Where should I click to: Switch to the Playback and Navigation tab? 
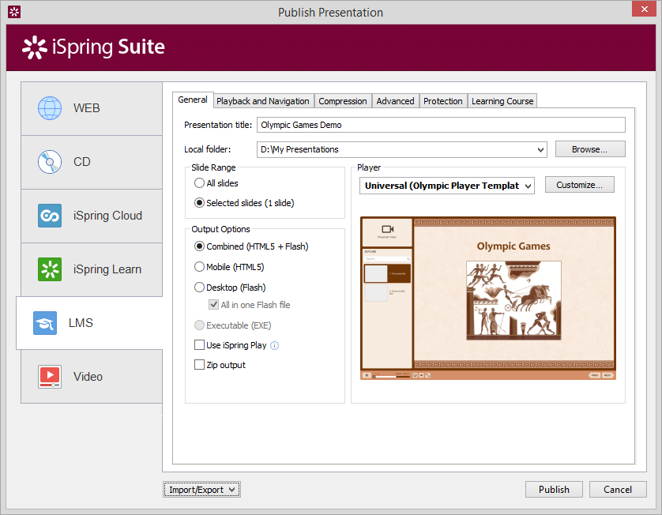(262, 101)
